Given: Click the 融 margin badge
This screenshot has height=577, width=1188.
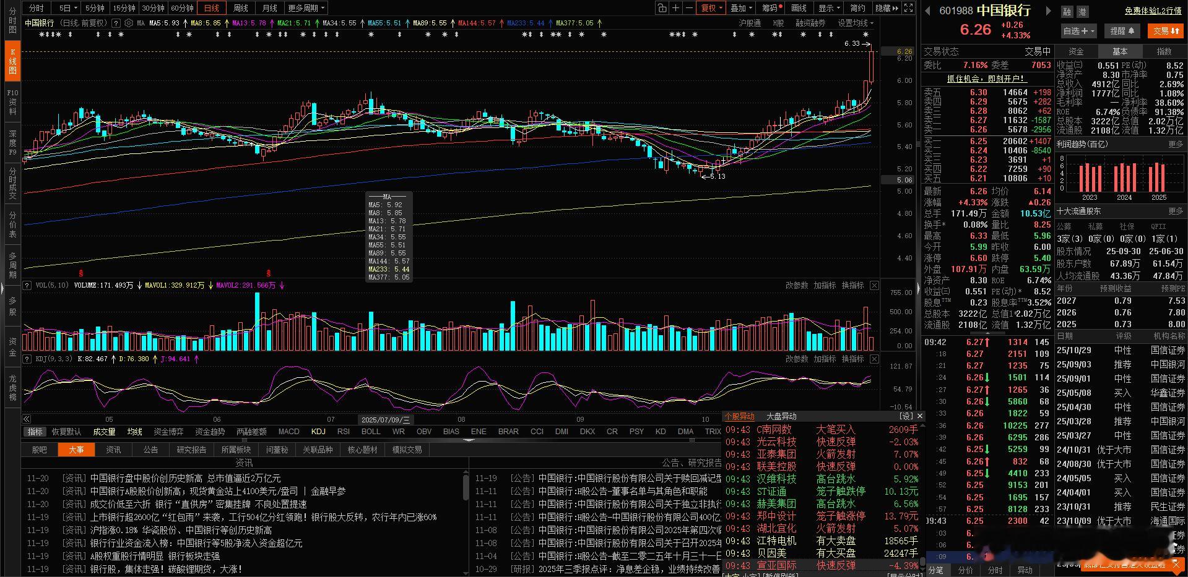Looking at the screenshot, I should pyautogui.click(x=1067, y=12).
